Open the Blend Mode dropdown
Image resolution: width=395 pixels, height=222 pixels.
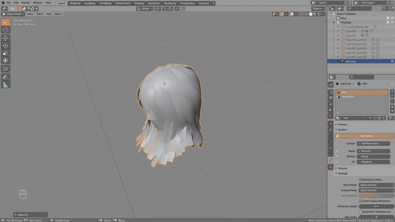click(376, 185)
